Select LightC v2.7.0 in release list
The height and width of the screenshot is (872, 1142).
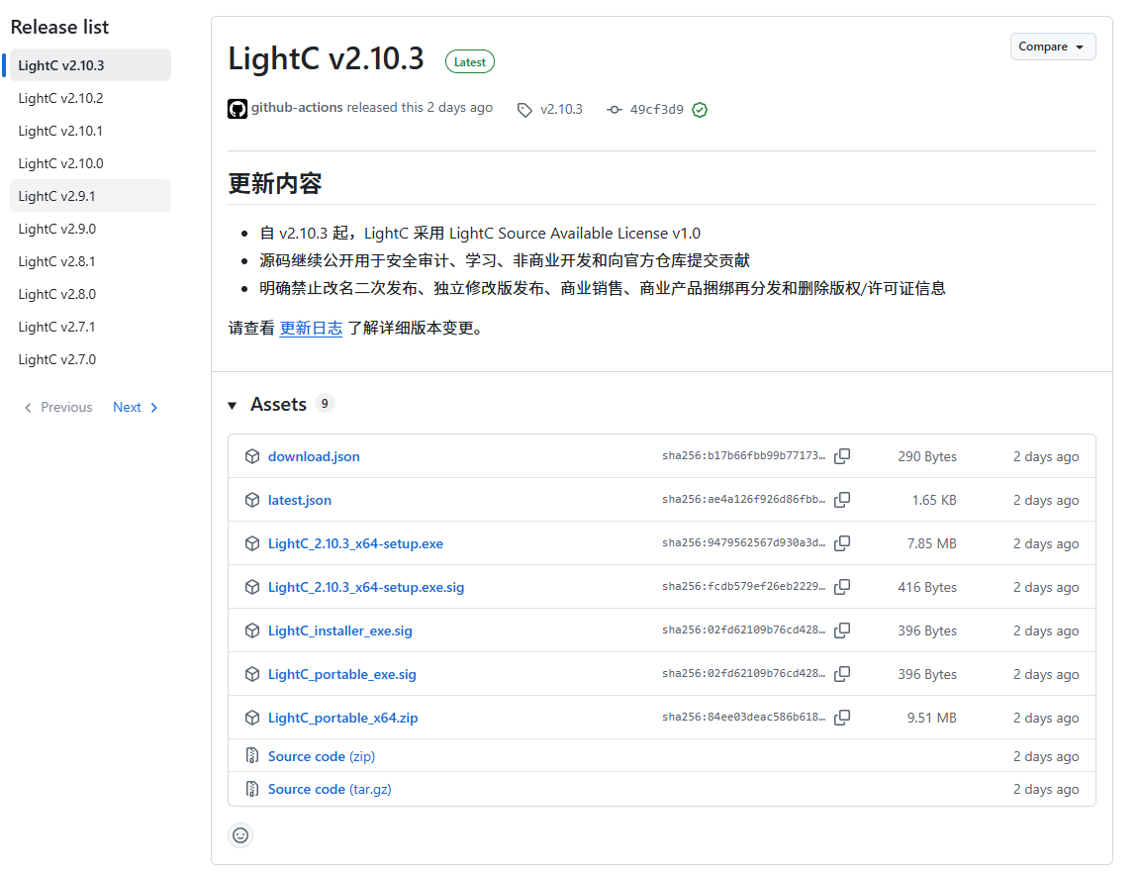[x=90, y=360]
